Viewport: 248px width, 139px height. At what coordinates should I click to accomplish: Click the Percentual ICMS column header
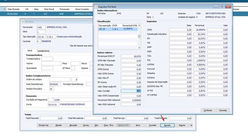pyautogui.click(x=130, y=26)
